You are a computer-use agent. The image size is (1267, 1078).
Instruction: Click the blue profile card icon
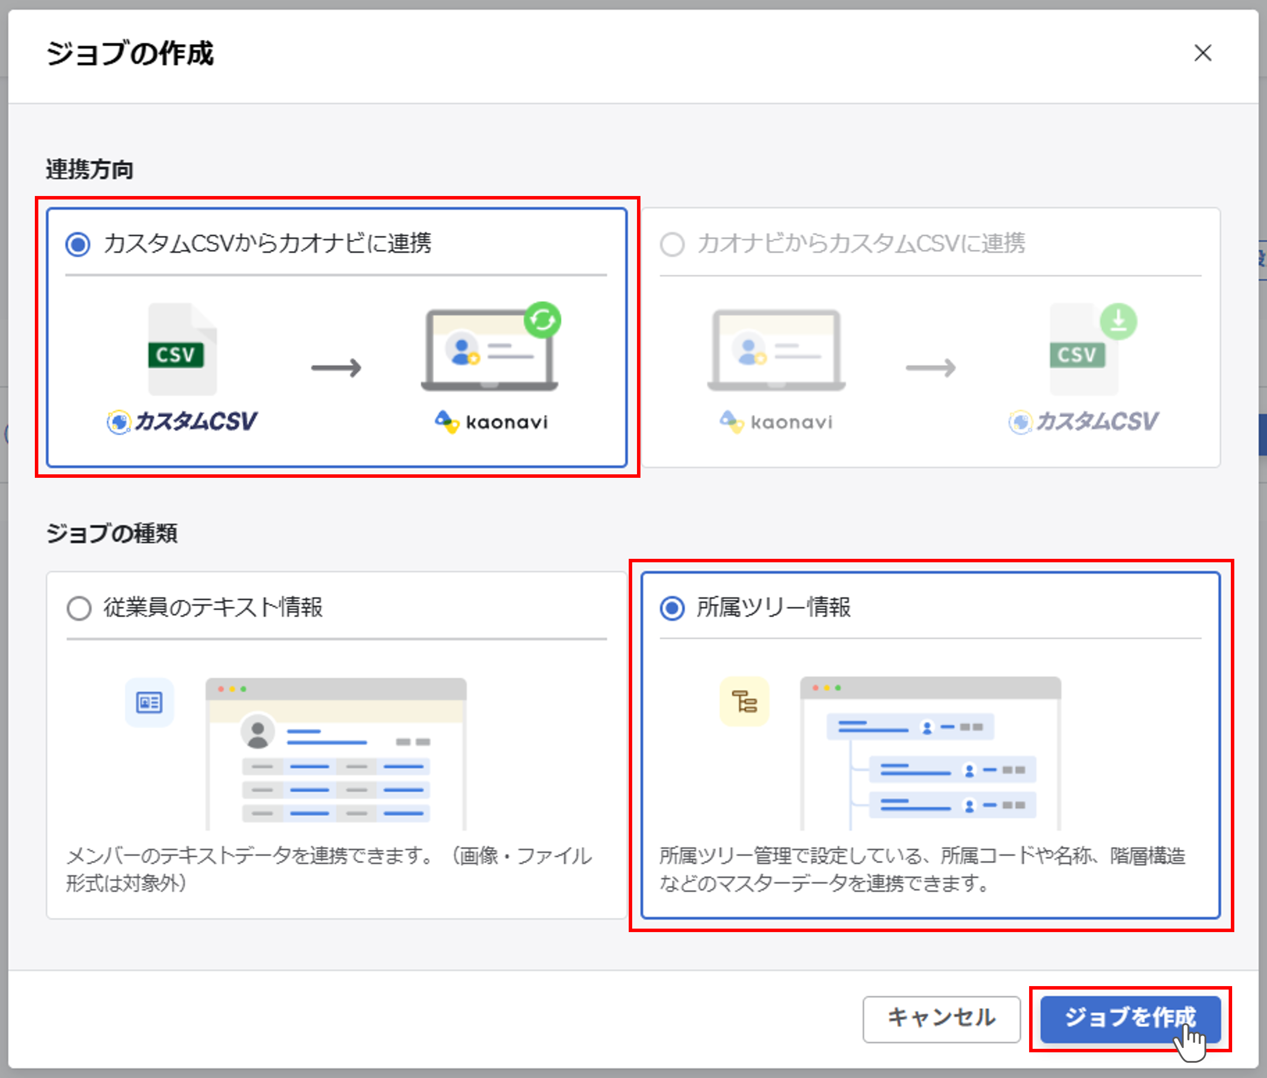tap(149, 702)
